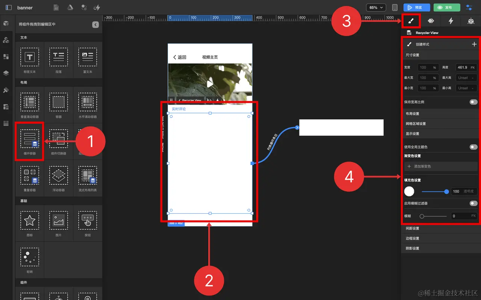Switch to the double-diamond tab in right panel
Screen dimensions: 481x300
point(431,21)
